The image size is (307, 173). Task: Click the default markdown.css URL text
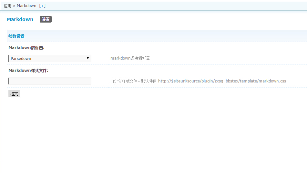click(x=222, y=81)
